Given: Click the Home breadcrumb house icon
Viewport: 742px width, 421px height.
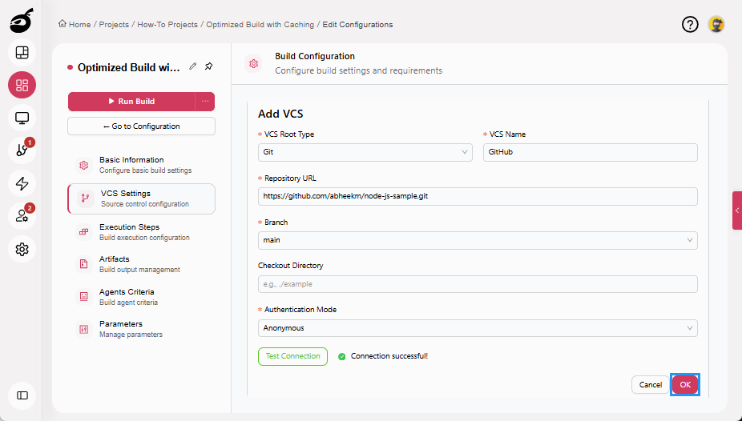Looking at the screenshot, I should [x=62, y=24].
